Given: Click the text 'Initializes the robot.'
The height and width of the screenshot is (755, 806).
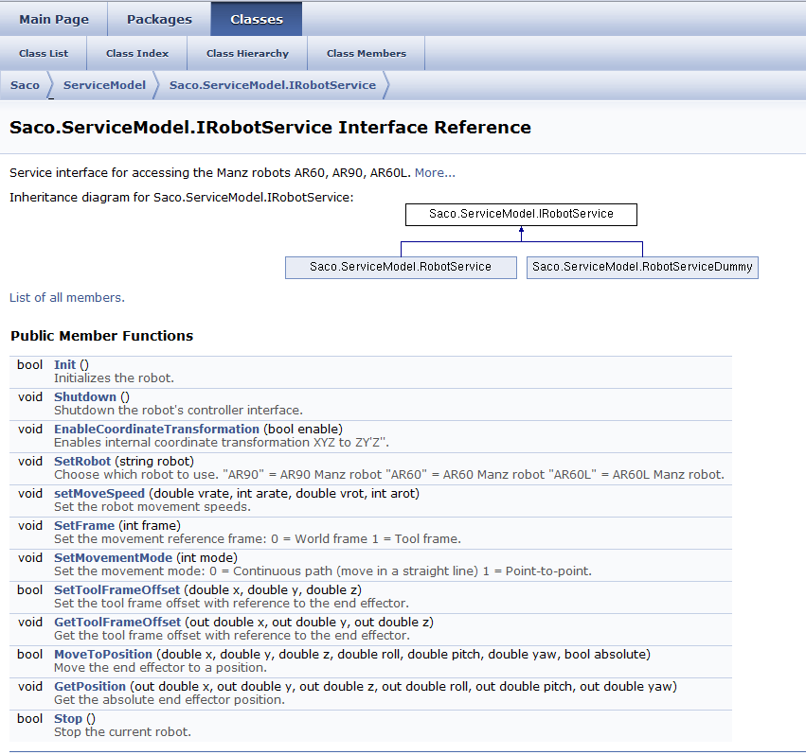Looking at the screenshot, I should [114, 378].
